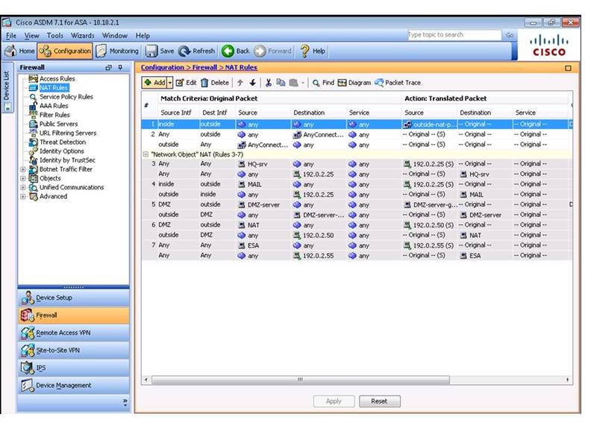
Task: Click the Go search button
Action: (510, 35)
